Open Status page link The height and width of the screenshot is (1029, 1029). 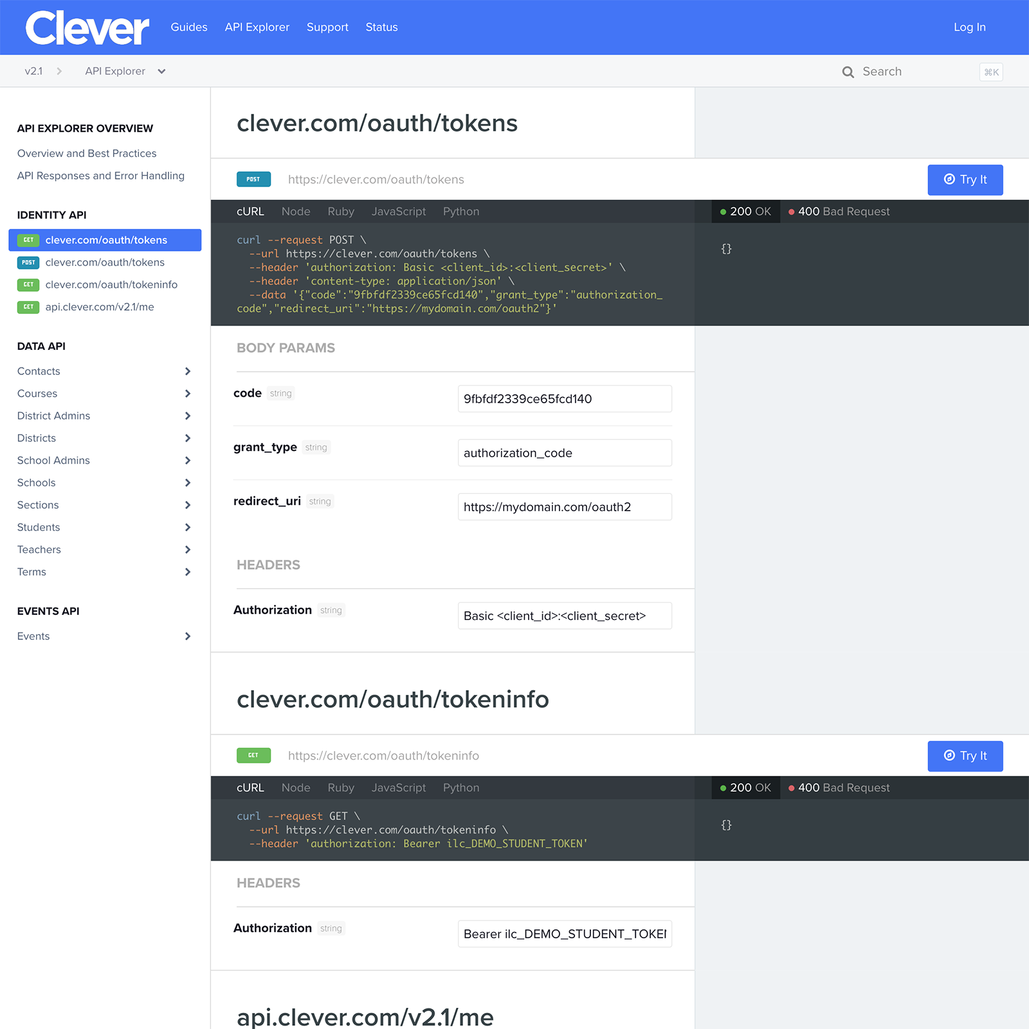click(381, 27)
